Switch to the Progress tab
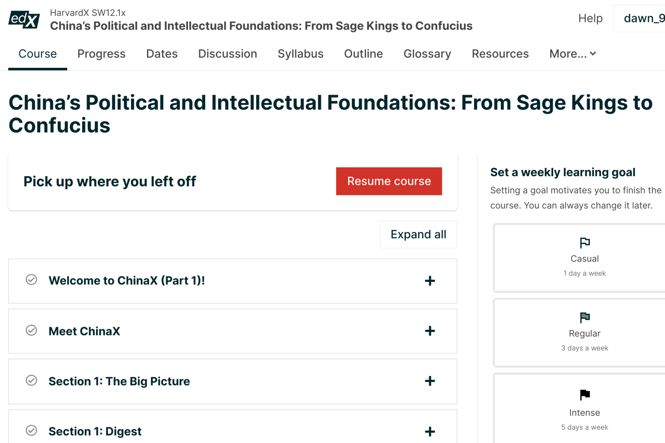The height and width of the screenshot is (443, 665). [101, 54]
